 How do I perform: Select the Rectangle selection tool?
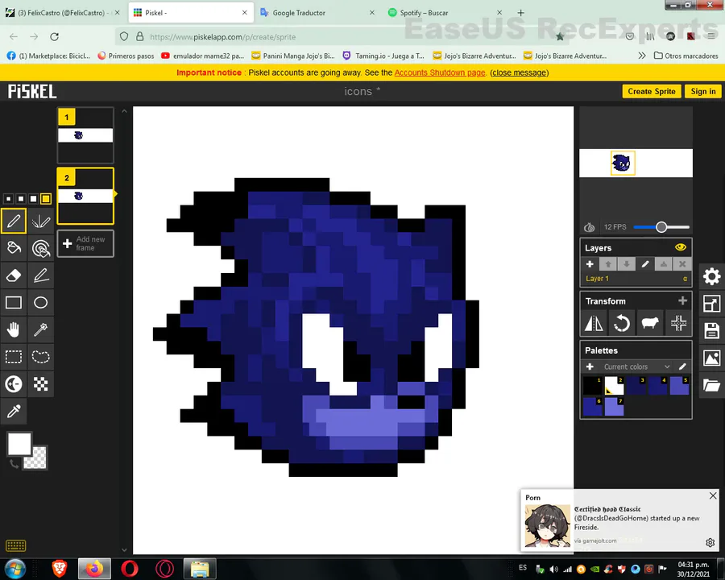[14, 357]
